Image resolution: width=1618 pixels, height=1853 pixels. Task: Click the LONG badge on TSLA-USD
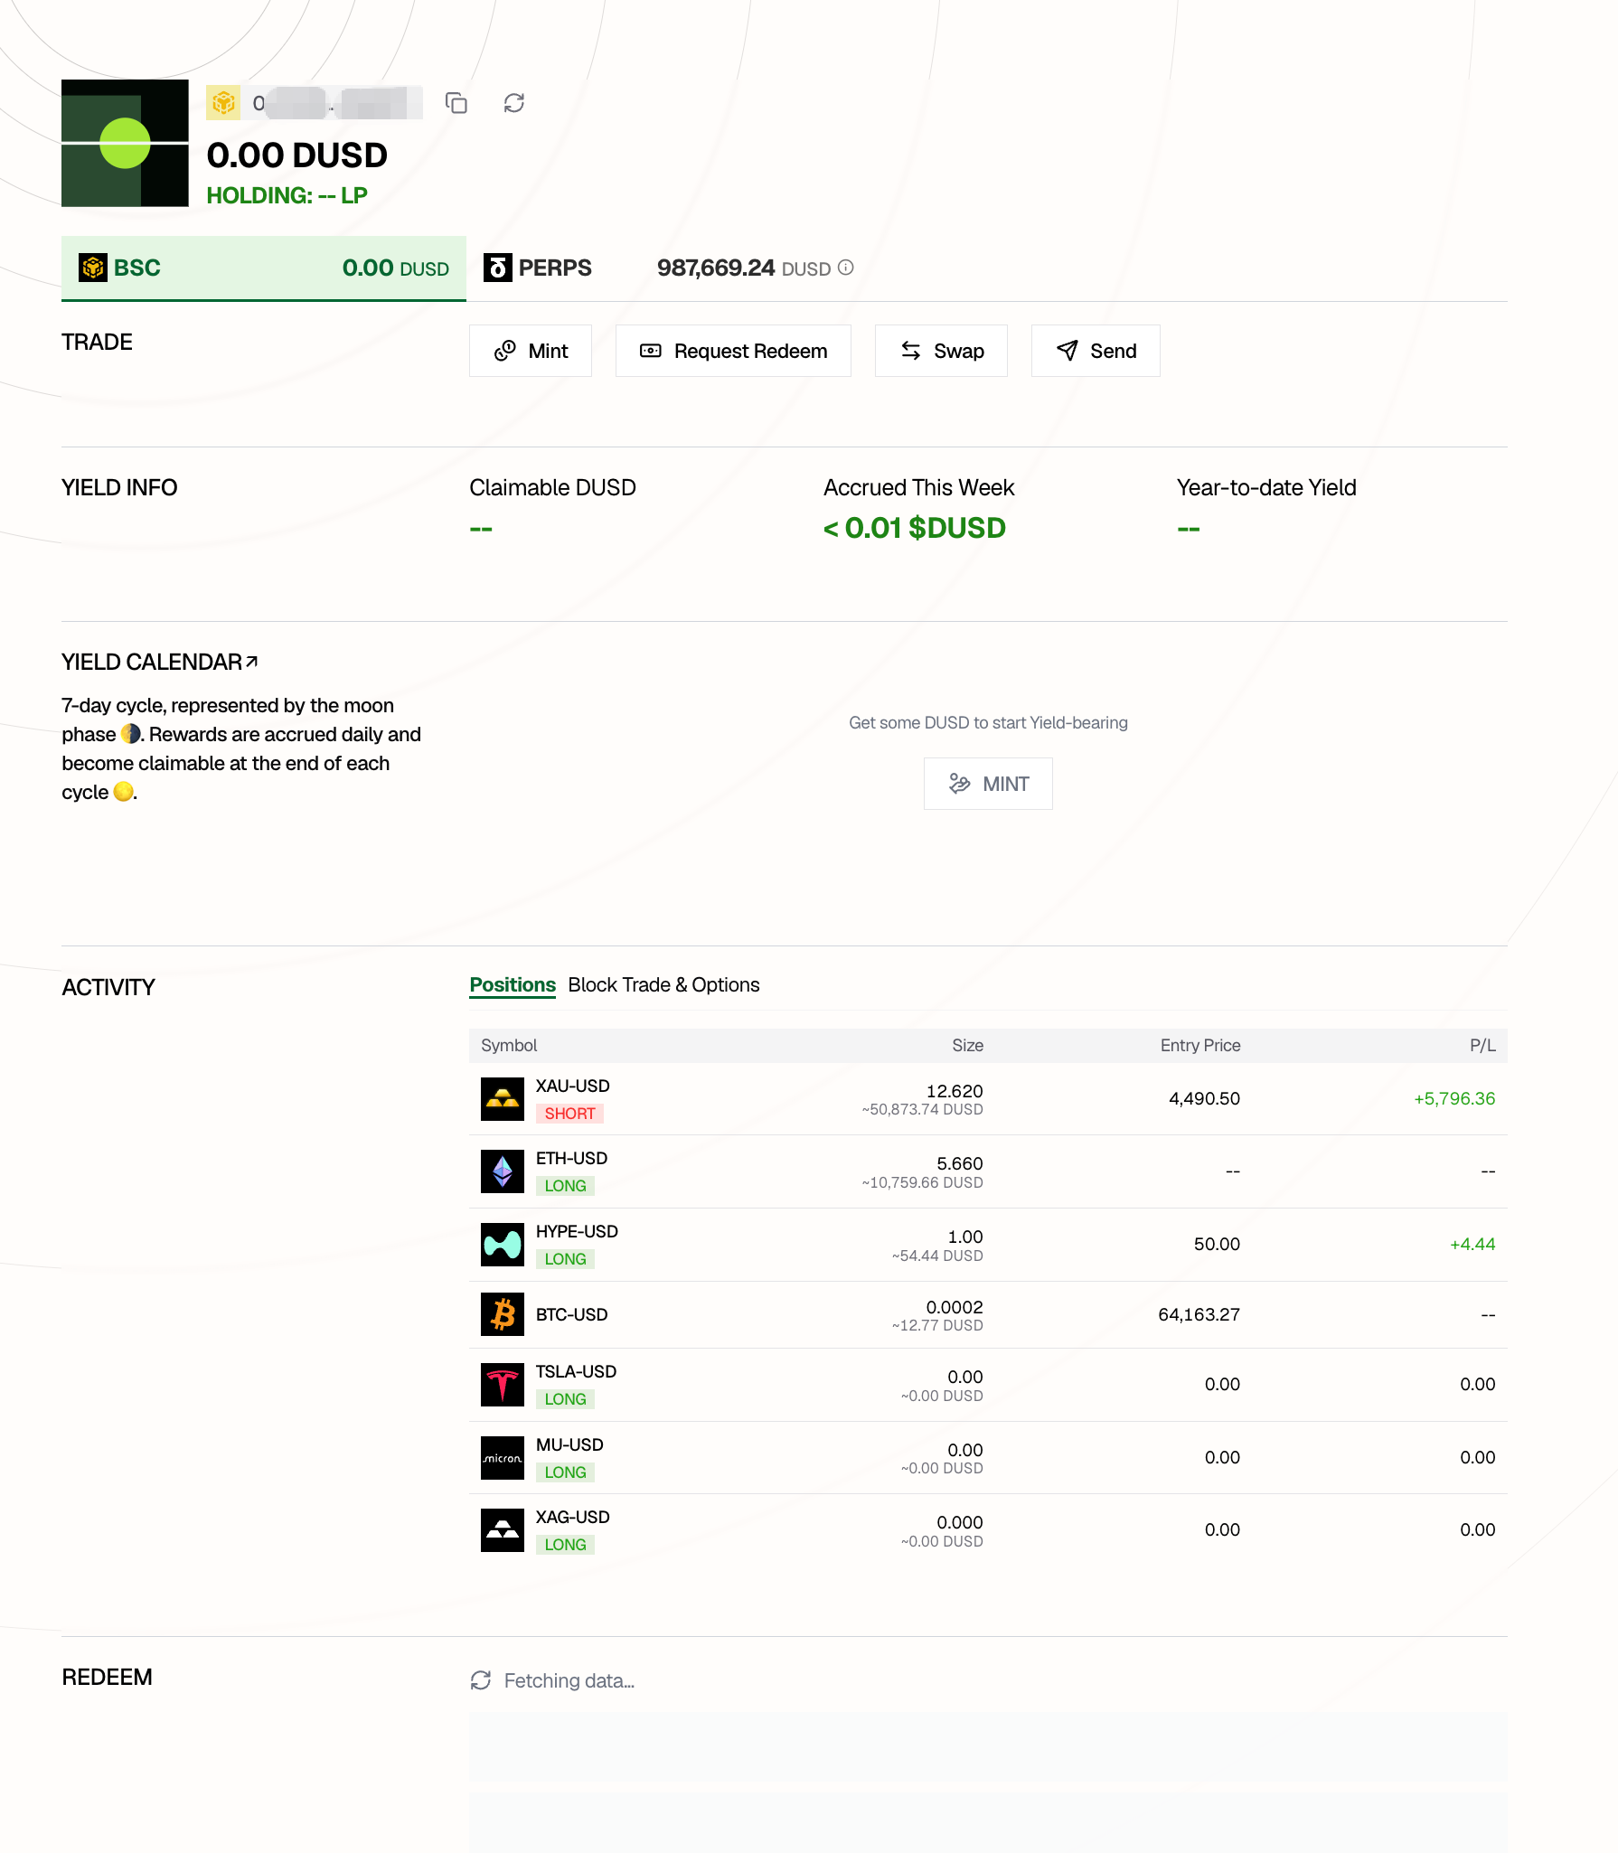565,1399
